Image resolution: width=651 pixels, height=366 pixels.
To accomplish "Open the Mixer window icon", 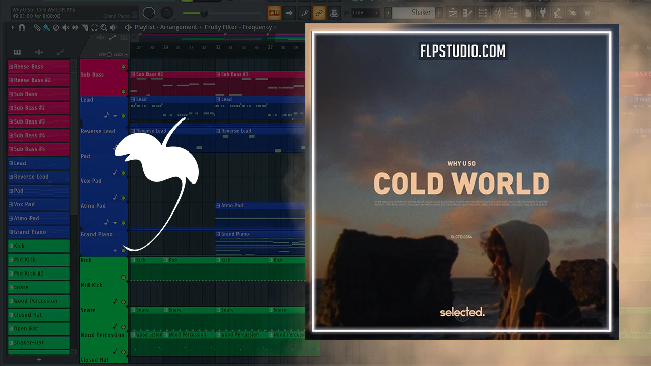I will click(498, 13).
